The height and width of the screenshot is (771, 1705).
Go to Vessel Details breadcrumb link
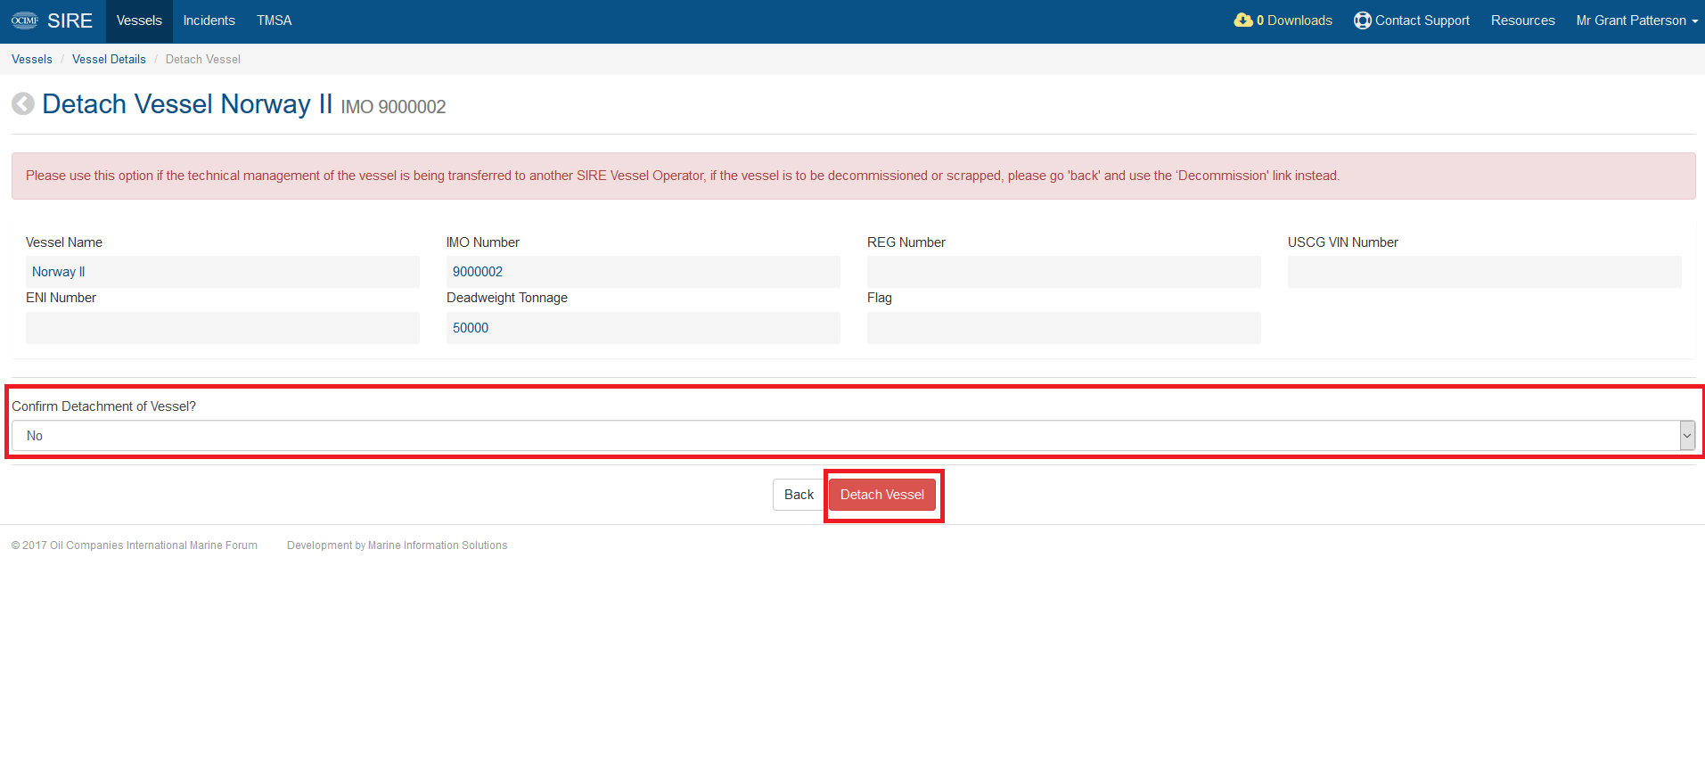(109, 59)
